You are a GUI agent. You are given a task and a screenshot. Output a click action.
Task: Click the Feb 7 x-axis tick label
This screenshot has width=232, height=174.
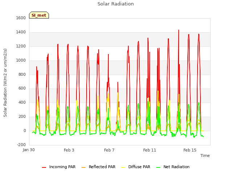tap(109, 150)
